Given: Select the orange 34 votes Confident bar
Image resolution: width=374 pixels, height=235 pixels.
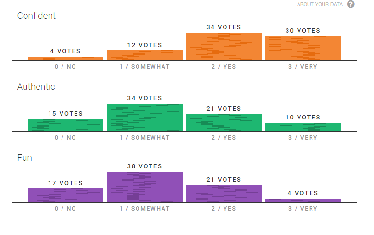Looking at the screenshot, I should (x=224, y=47).
